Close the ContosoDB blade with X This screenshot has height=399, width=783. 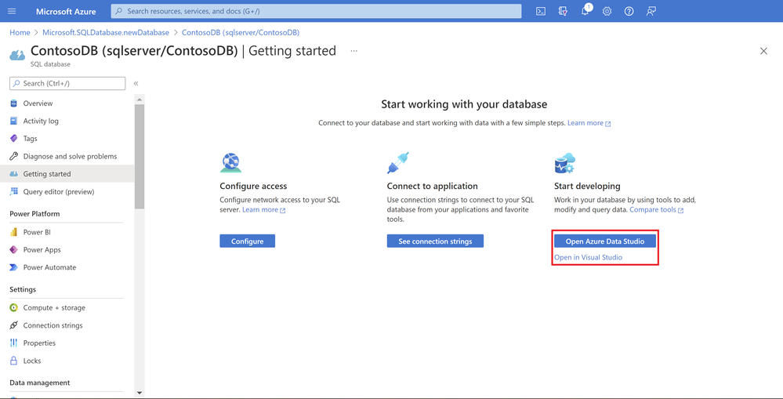click(x=763, y=51)
